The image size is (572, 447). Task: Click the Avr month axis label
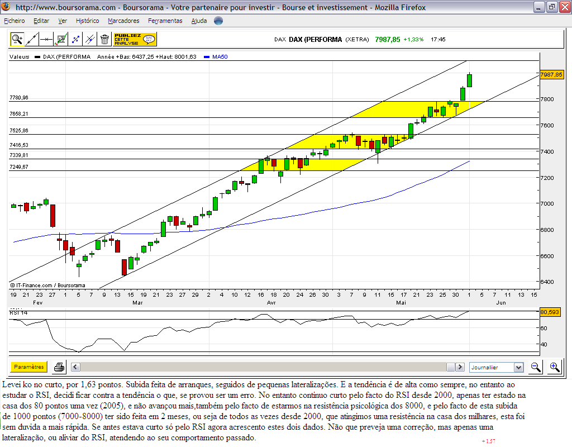pyautogui.click(x=271, y=302)
